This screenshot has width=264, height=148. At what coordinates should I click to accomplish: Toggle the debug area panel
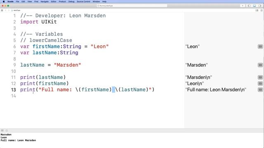point(255,6)
